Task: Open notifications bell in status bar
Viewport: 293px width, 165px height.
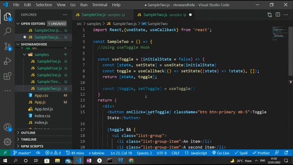Action: (x=286, y=153)
